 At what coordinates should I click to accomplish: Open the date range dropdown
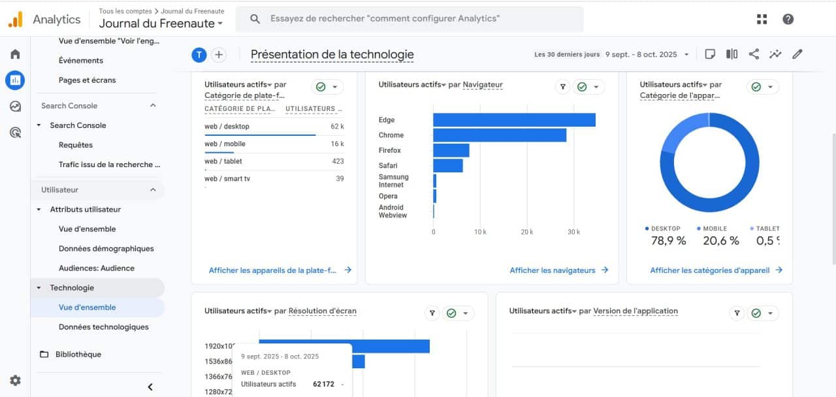[647, 55]
